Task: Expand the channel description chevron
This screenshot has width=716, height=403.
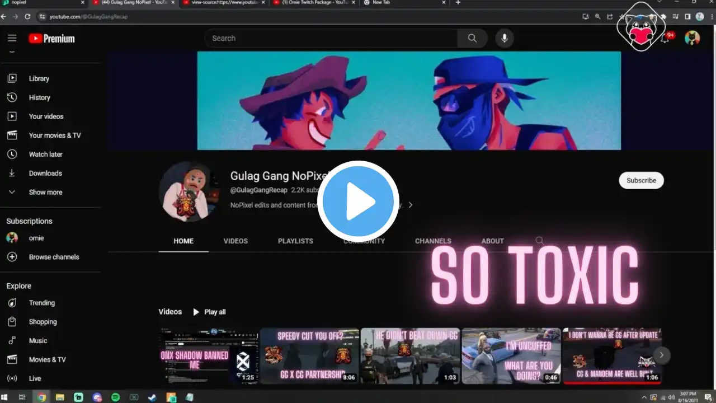Action: 410,205
